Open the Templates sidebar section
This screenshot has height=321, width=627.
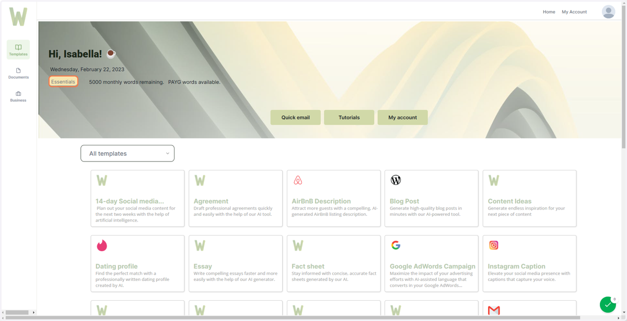pos(18,50)
